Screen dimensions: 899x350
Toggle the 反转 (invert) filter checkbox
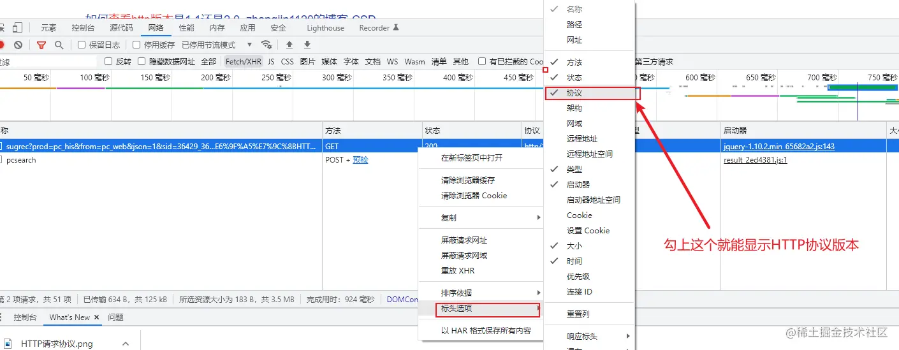coord(108,62)
